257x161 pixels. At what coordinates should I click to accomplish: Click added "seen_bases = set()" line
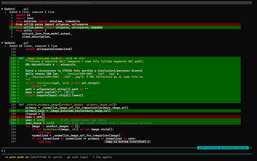coord(125,123)
